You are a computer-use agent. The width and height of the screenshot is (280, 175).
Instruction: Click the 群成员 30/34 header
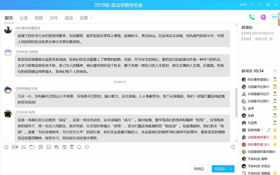(x=252, y=71)
